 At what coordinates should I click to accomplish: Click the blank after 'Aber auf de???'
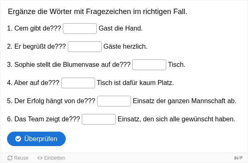pyautogui.click(x=78, y=83)
